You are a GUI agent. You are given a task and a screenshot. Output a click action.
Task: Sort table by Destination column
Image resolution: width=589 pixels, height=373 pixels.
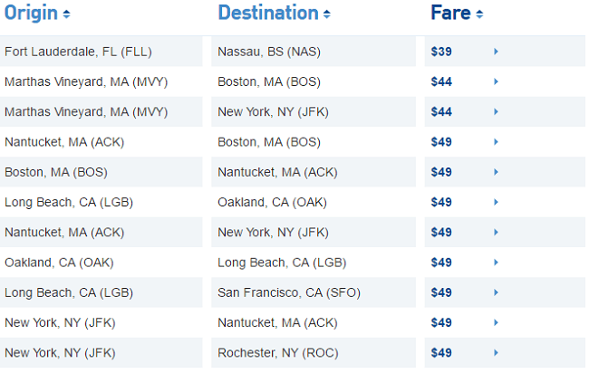[327, 14]
